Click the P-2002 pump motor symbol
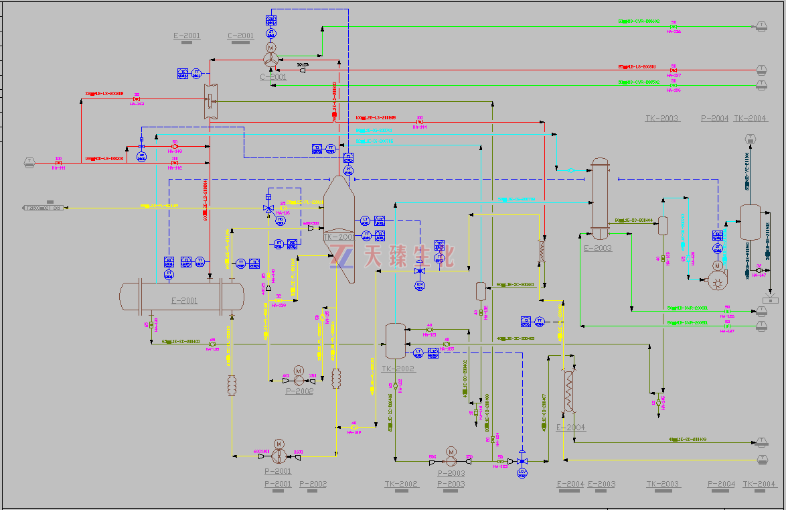The image size is (786, 510). pyautogui.click(x=299, y=371)
